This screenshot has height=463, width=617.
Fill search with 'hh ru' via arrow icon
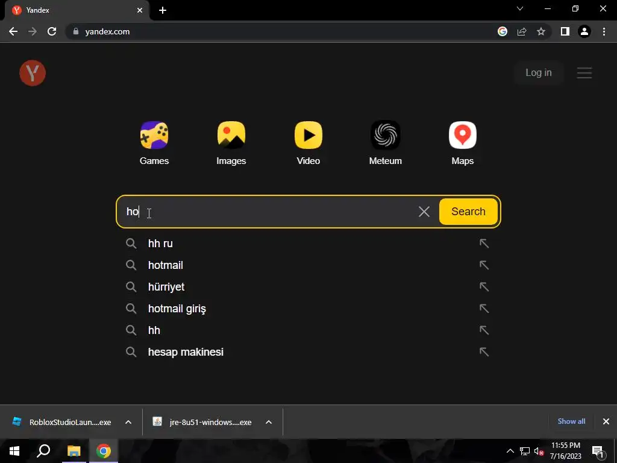[484, 244]
